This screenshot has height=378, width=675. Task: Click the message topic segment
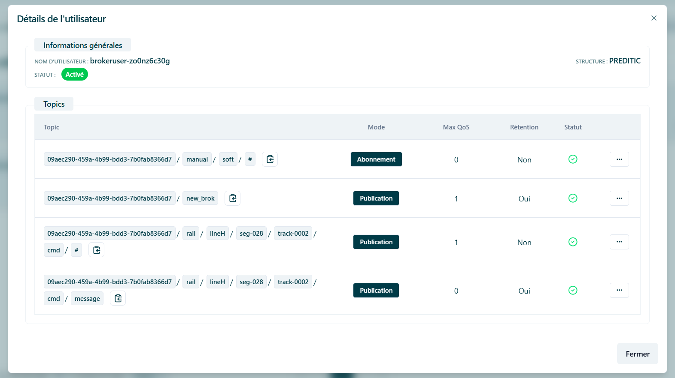pos(87,298)
